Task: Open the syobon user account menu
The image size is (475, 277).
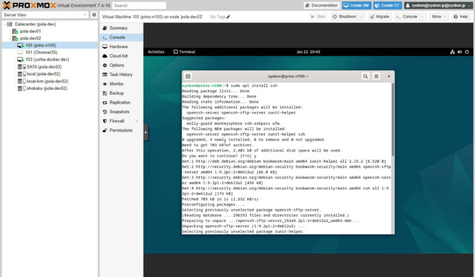Action: pyautogui.click(x=438, y=5)
